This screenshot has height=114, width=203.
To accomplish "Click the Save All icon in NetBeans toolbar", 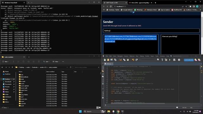I will point(115,60).
